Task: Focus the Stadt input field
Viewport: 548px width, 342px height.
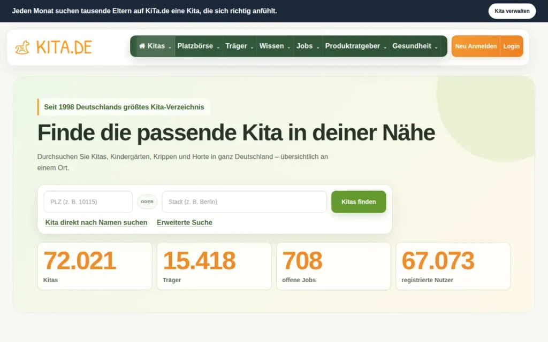Action: coord(244,201)
